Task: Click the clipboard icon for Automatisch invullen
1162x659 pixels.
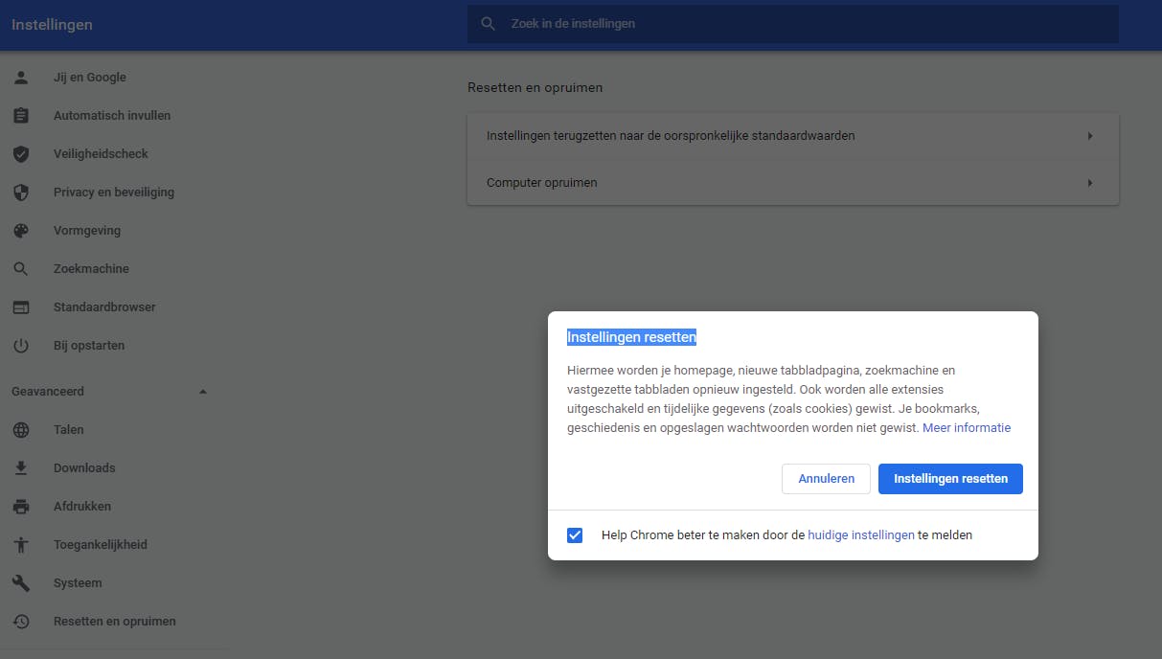Action: tap(21, 116)
